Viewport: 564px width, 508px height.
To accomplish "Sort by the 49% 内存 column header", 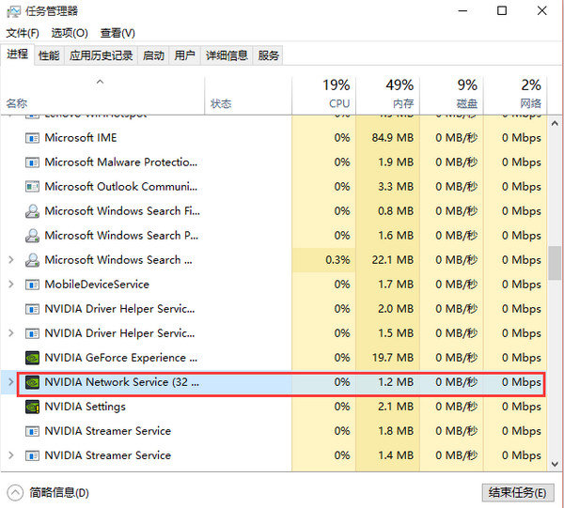I will coord(387,96).
